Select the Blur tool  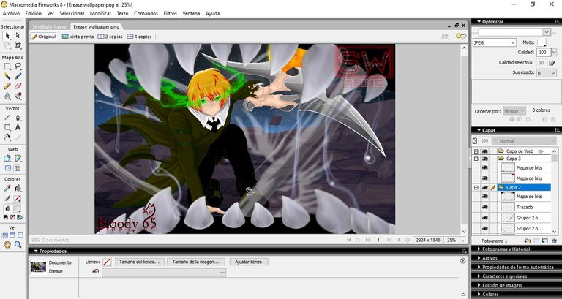click(7, 96)
